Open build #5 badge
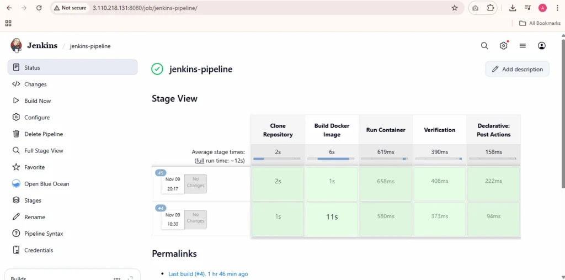 pyautogui.click(x=161, y=173)
